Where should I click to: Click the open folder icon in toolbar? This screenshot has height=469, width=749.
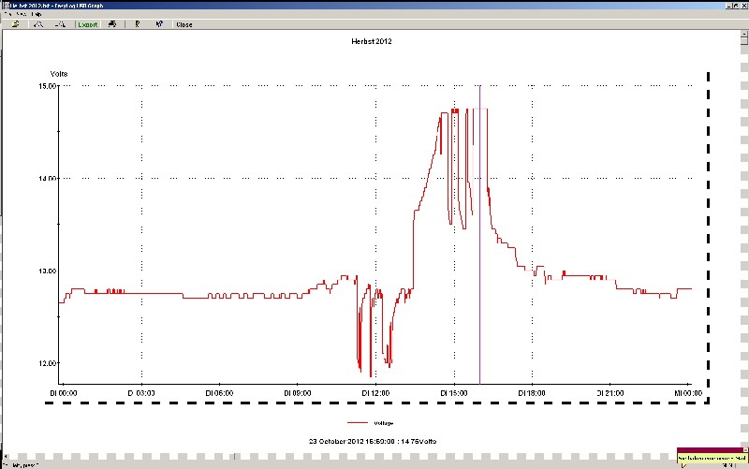pyautogui.click(x=16, y=24)
